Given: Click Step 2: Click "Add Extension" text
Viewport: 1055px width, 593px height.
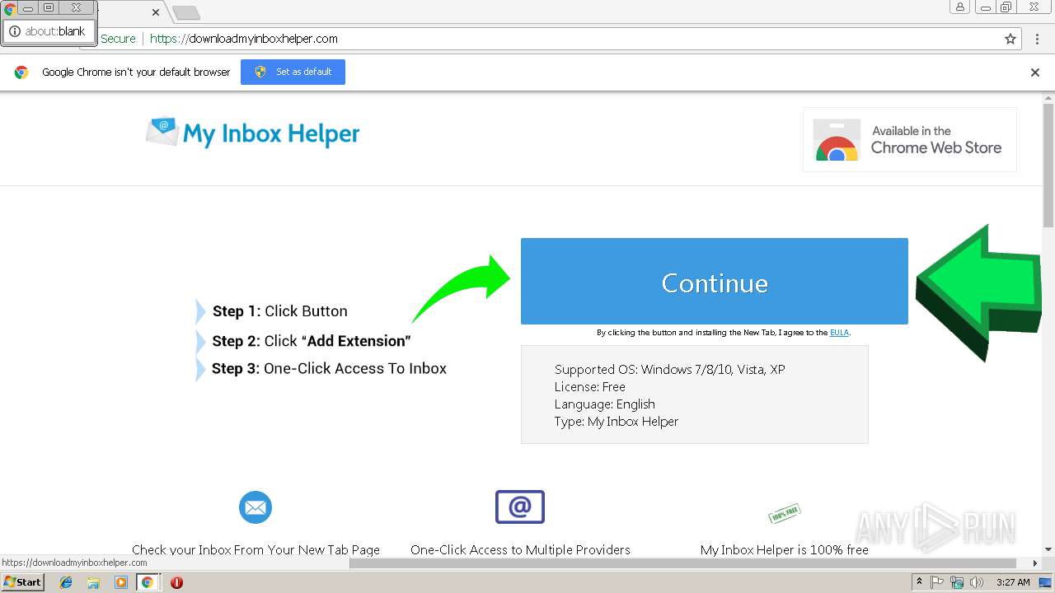Looking at the screenshot, I should [x=311, y=341].
